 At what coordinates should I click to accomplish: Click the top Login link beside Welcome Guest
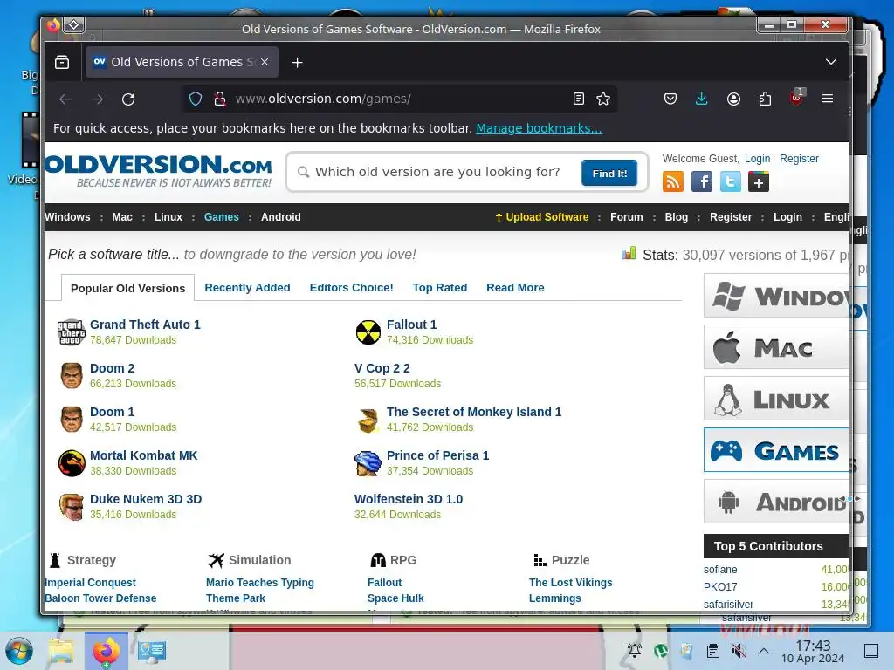757,159
